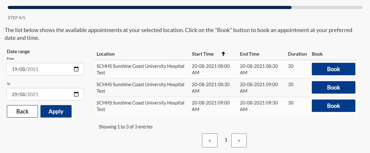The width and height of the screenshot is (370, 153).
Task: Select page 1 in pagination
Action: [x=226, y=140]
